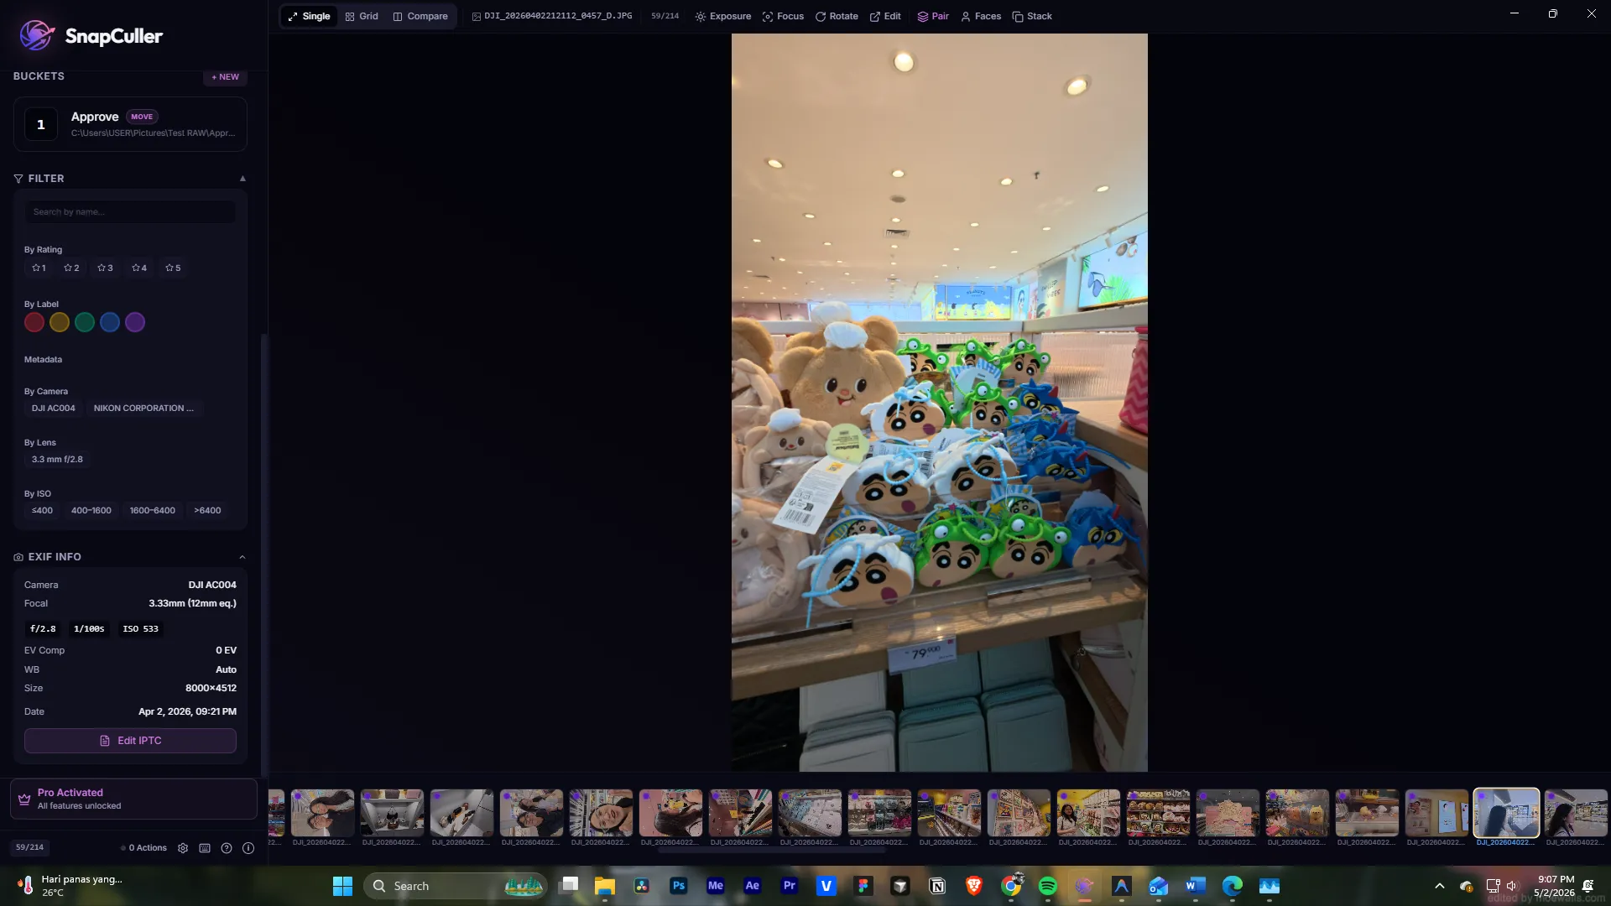Filter by purple color label
Image resolution: width=1611 pixels, height=906 pixels.
click(x=135, y=322)
